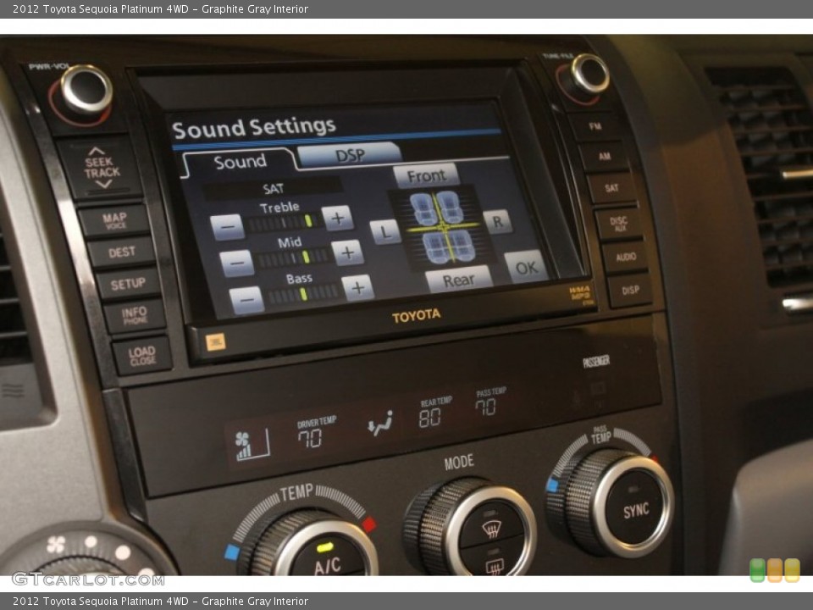
Task: Switch to the AM radio source
Action: click(604, 156)
